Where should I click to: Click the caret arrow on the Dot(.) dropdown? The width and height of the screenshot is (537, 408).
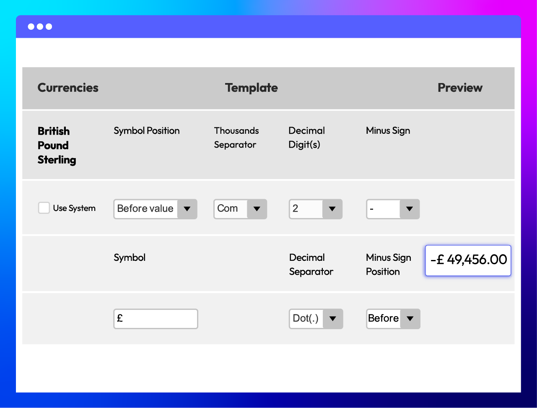click(333, 319)
